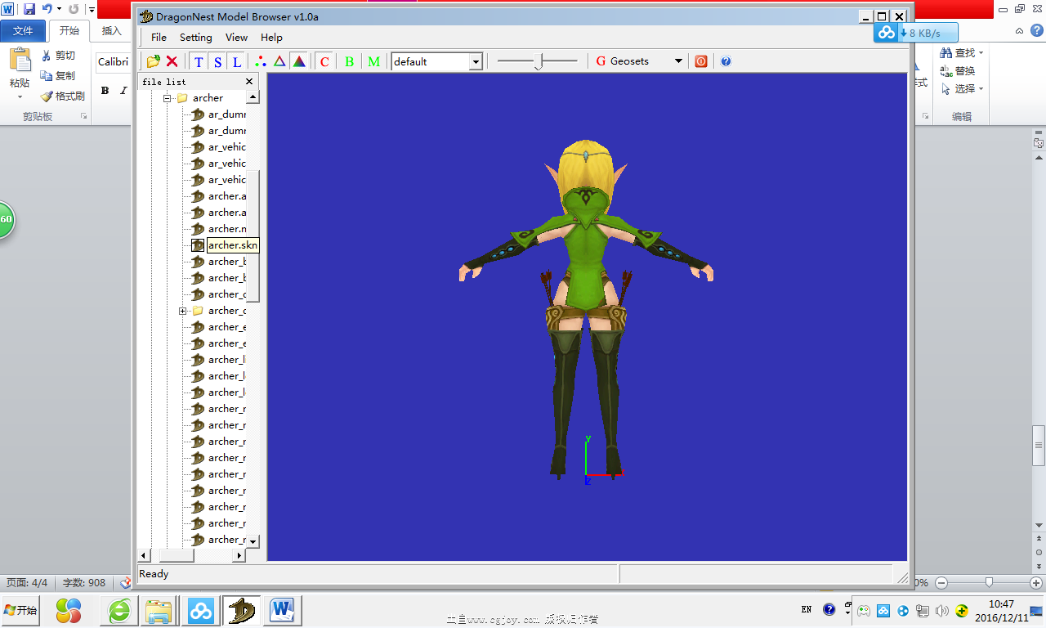
Task: Click 格式刷 format painter in Word
Action: pos(63,96)
